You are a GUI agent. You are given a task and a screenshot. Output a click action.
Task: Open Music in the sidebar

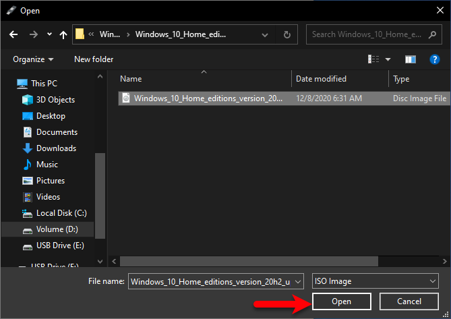(x=47, y=165)
